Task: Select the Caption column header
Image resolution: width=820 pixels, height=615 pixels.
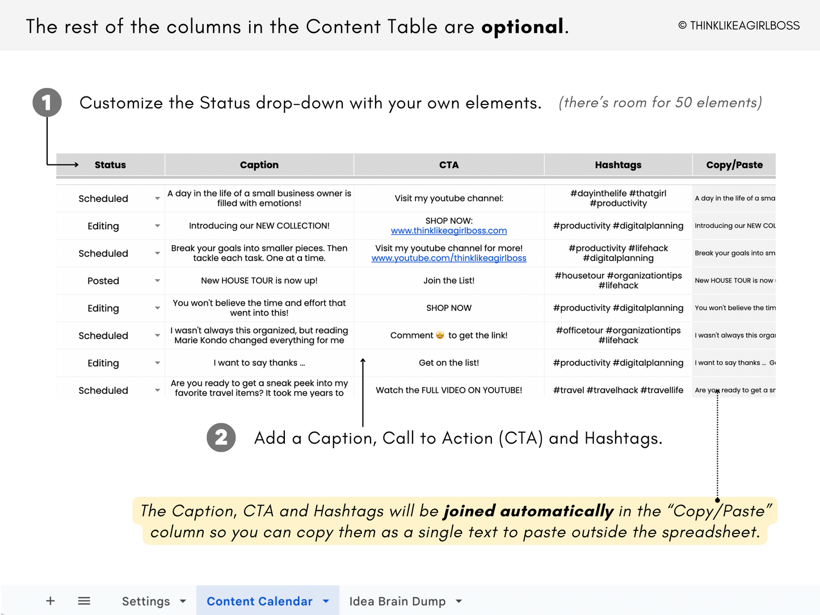Action: [259, 165]
